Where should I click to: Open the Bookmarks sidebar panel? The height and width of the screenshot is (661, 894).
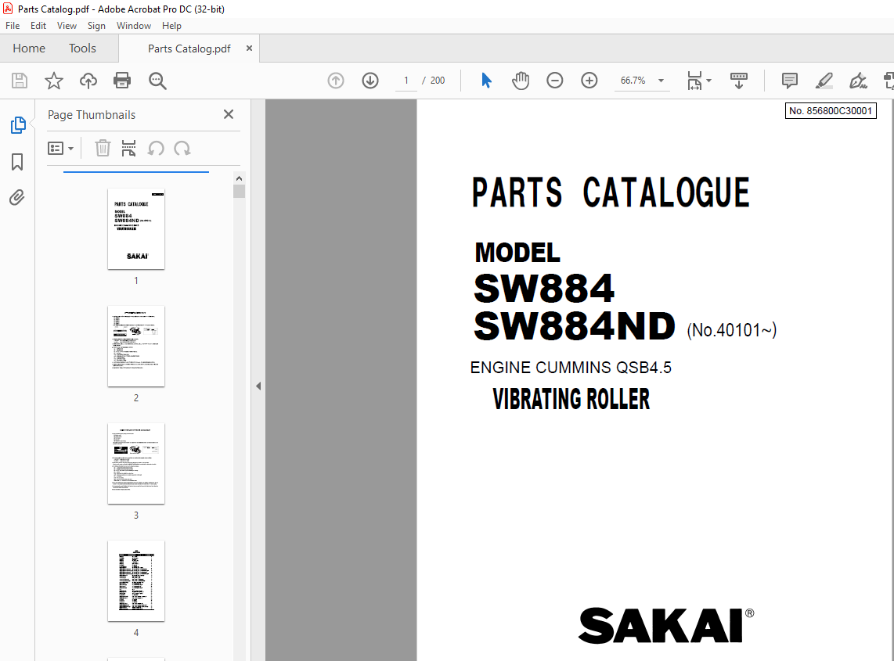click(18, 162)
